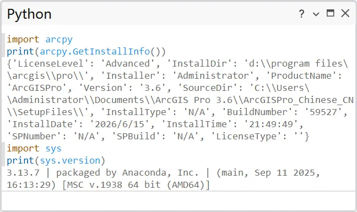This screenshot has height=212, width=357.
Task: Click the print(sys.version) statement
Action: click(56, 161)
